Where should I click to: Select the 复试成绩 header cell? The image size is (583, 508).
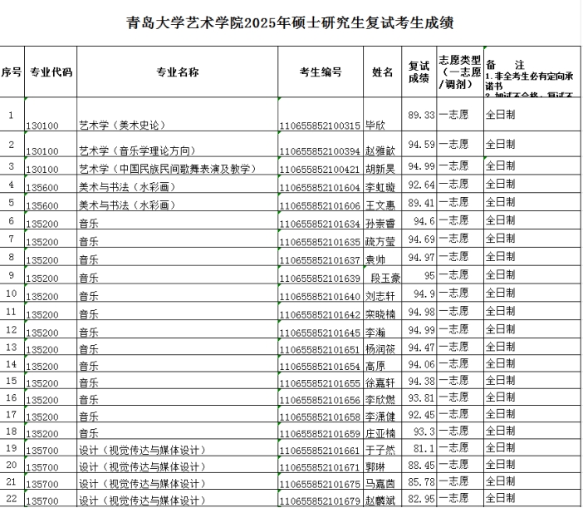point(419,72)
